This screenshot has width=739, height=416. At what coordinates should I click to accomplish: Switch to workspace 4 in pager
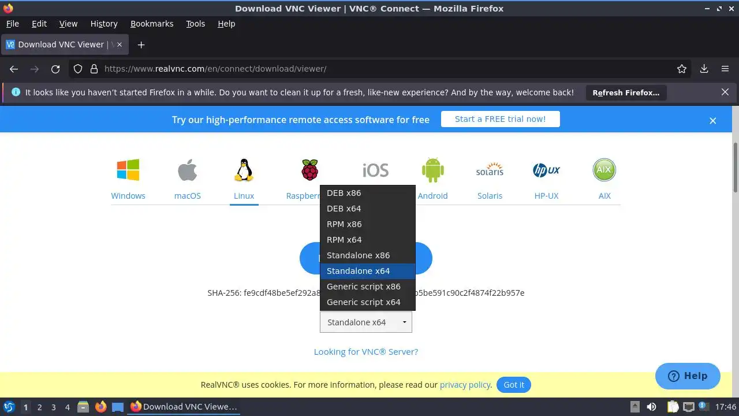[67, 407]
